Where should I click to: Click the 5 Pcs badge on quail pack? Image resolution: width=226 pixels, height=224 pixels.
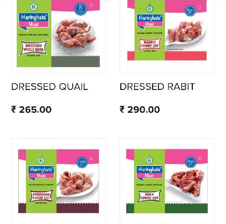[x=80, y=9]
